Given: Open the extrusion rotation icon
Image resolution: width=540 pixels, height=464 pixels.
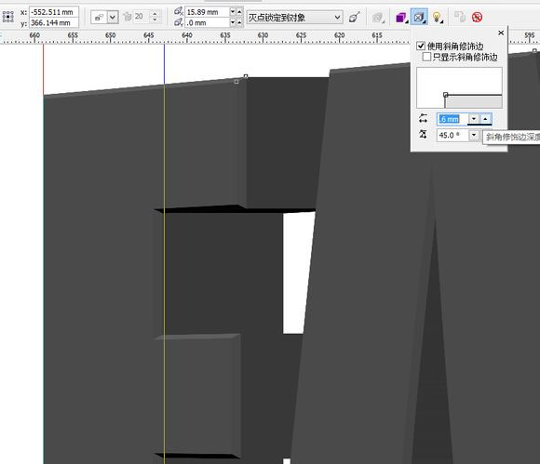Looking at the screenshot, I should click(379, 17).
